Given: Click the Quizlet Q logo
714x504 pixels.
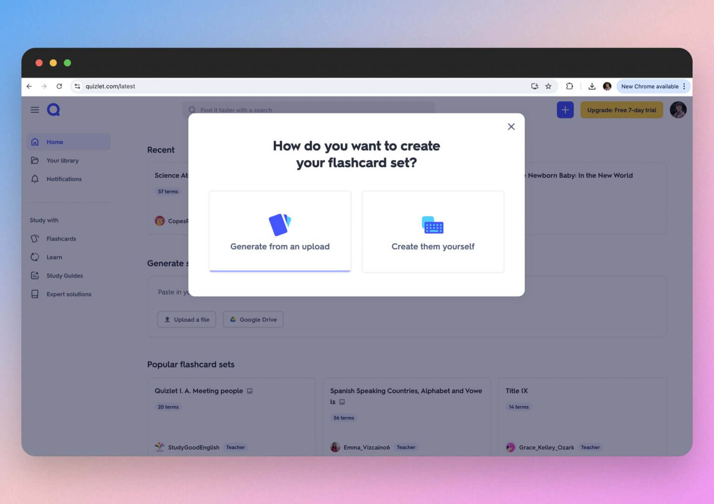Looking at the screenshot, I should pyautogui.click(x=53, y=109).
